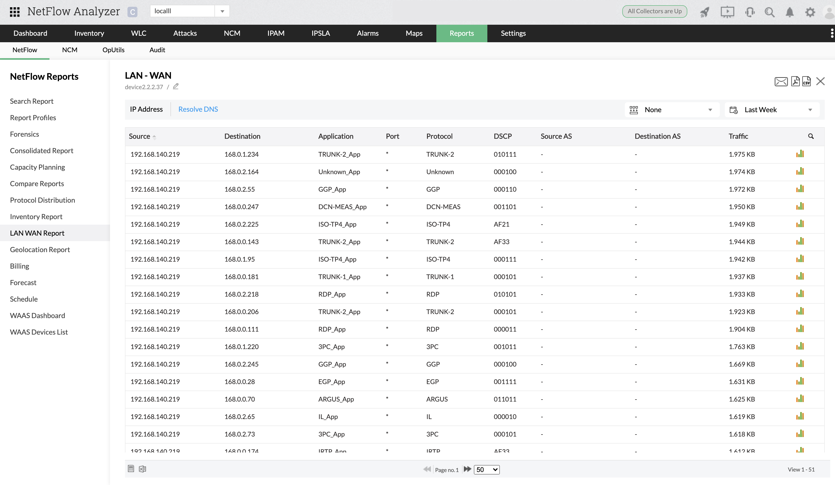Click the edit pencil icon beside device name
835x485 pixels.
coord(176,86)
